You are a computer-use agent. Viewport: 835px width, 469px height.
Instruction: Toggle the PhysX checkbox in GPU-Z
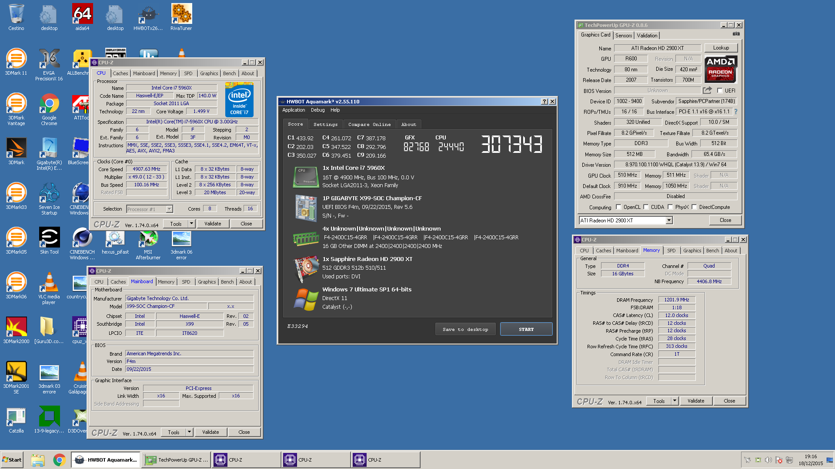click(x=670, y=207)
